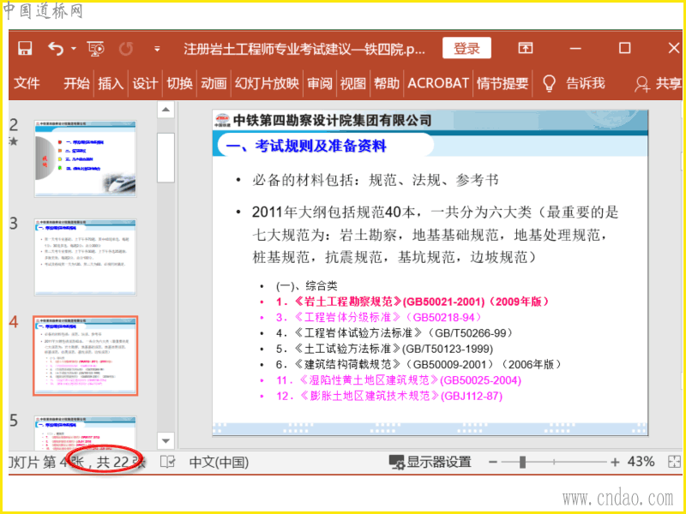
Task: Click the 登录 sign-in button
Action: pos(466,48)
